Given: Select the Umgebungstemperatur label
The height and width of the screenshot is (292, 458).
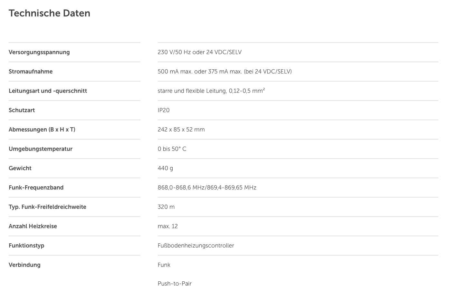Looking at the screenshot, I should pos(41,149).
